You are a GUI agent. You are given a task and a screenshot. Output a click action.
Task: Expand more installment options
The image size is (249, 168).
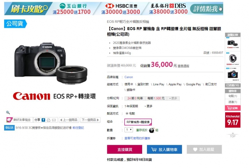point(173,98)
